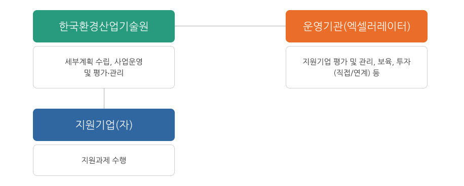The image size is (464, 186).
Task: Click the word 수행 in the bottom description box
Action: (x=120, y=161)
